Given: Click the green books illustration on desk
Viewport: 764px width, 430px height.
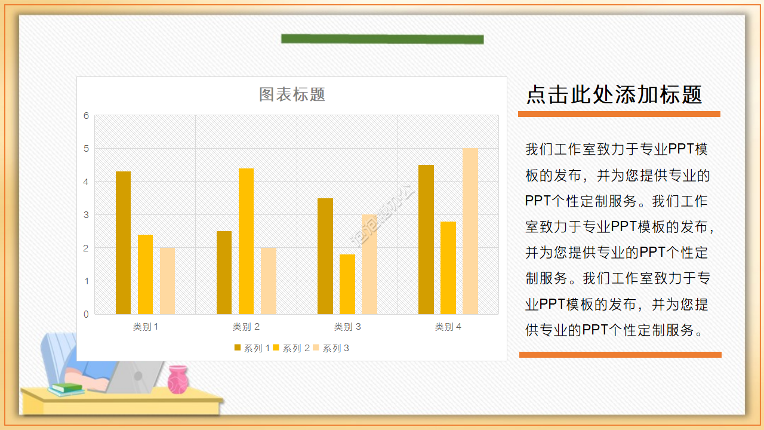Looking at the screenshot, I should [66, 389].
